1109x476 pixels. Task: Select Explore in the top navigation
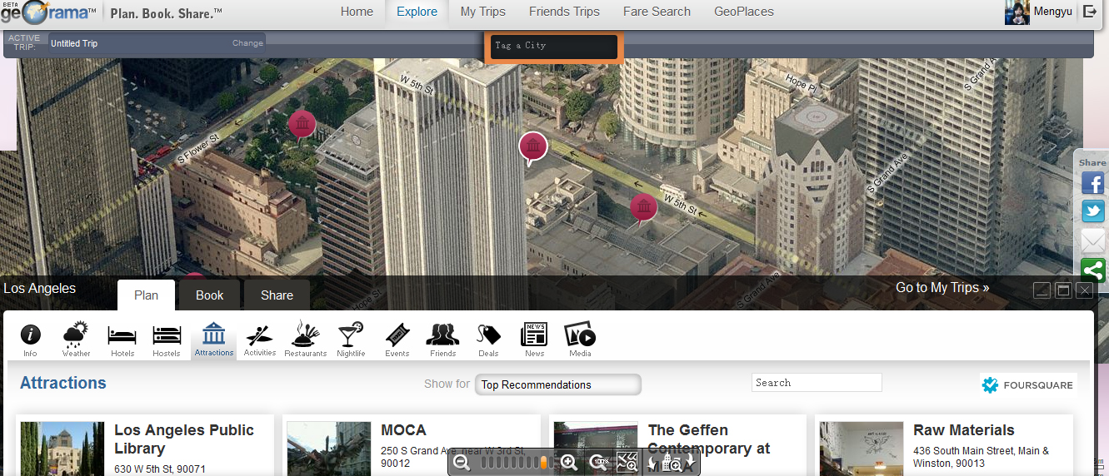pos(417,12)
